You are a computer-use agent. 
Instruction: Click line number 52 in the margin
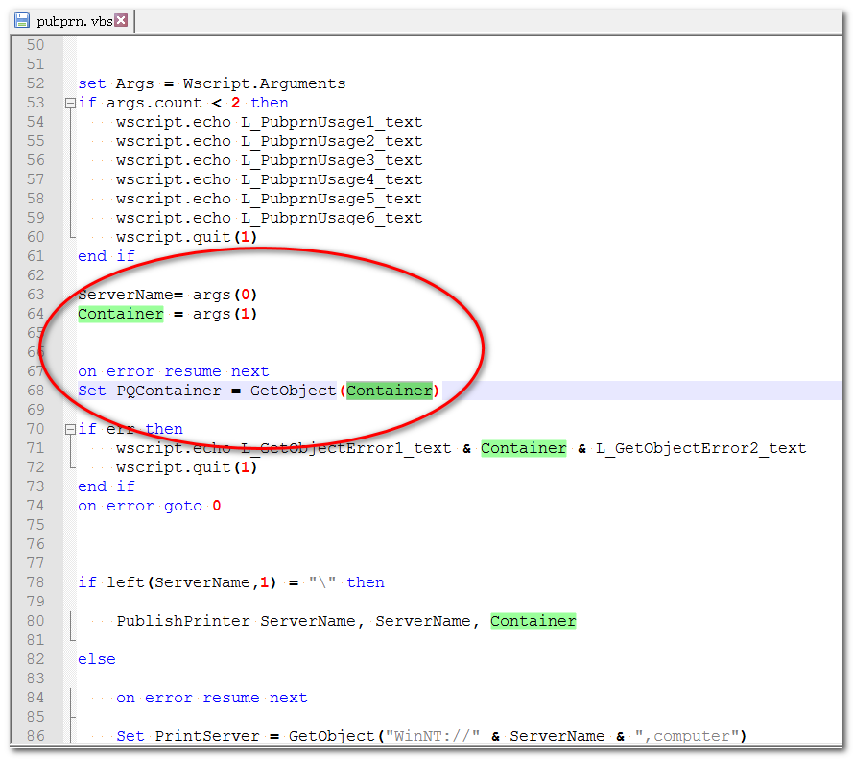point(36,83)
